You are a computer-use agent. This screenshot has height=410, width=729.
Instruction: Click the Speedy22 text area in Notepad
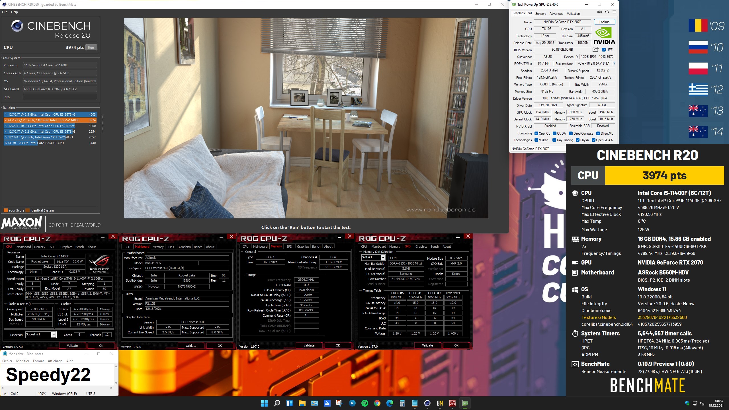(x=57, y=375)
